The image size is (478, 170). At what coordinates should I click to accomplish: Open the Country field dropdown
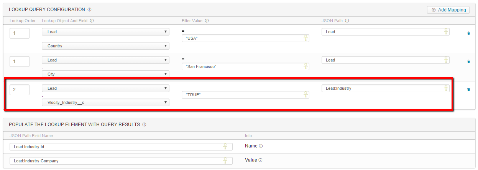[105, 46]
